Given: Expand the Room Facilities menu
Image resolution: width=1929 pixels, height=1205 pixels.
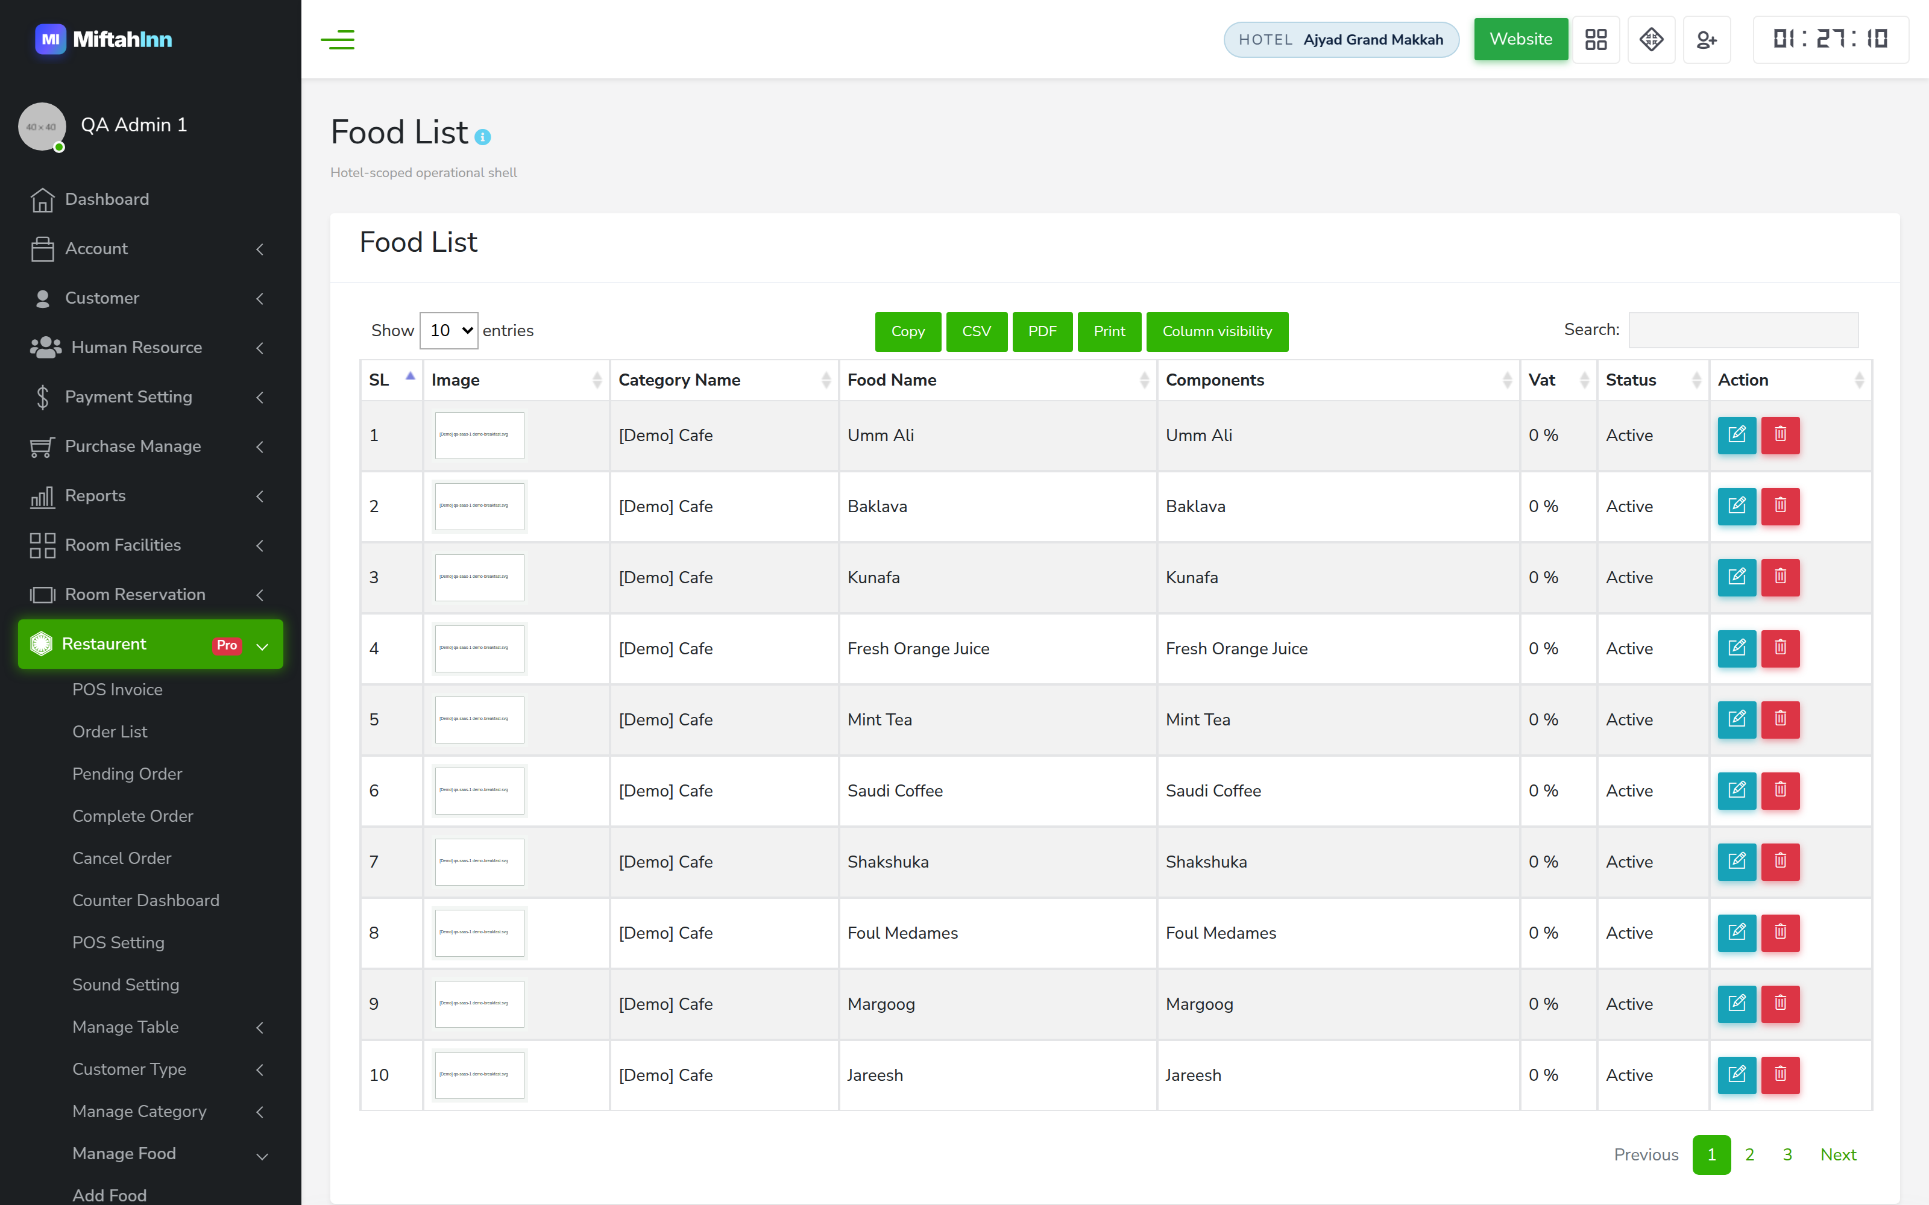Looking at the screenshot, I should click(x=150, y=545).
